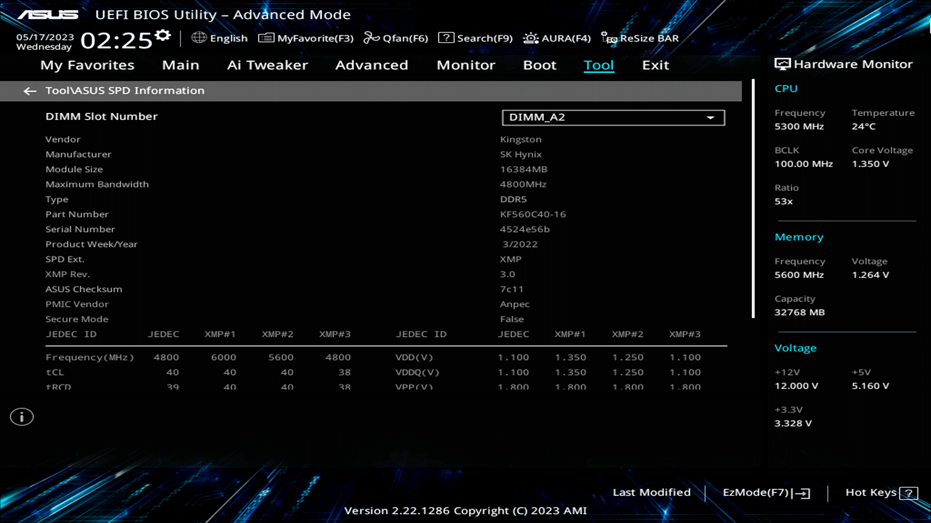This screenshot has height=523, width=931.
Task: Switch to EzMode
Action: tap(761, 492)
